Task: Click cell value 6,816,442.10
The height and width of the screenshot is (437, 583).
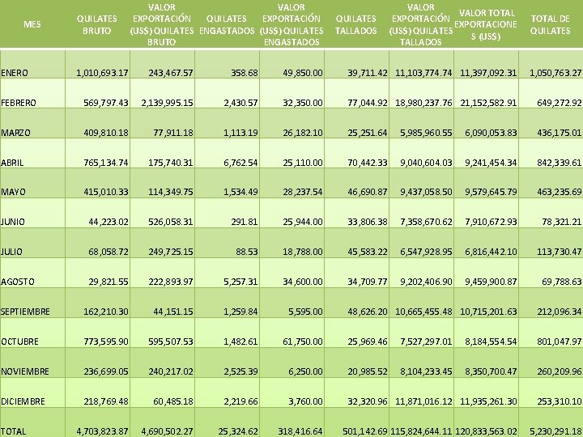Action: [491, 252]
